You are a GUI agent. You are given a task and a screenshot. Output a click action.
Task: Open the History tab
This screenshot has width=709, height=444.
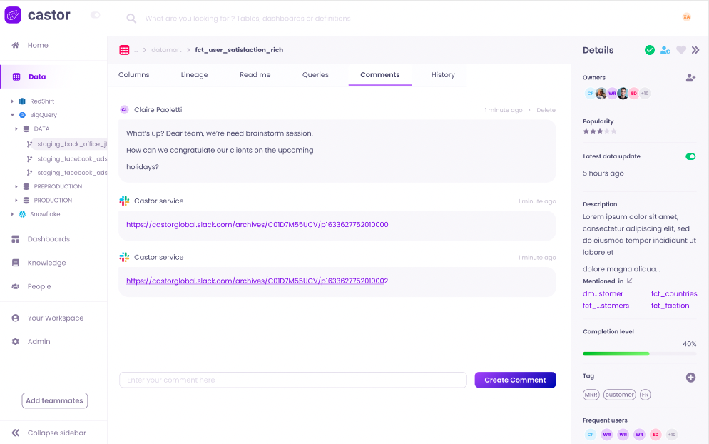[x=443, y=75]
